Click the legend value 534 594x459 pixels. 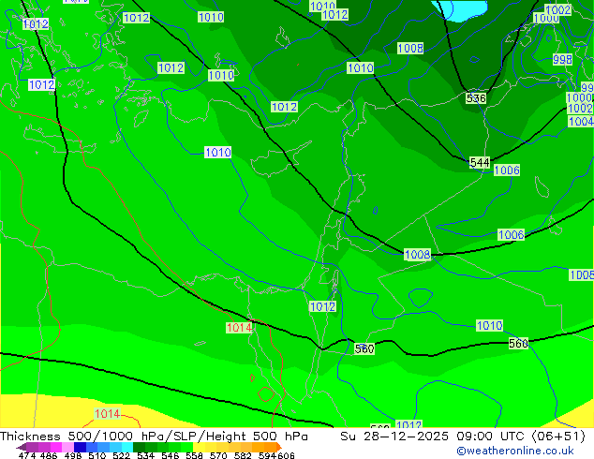click(145, 455)
